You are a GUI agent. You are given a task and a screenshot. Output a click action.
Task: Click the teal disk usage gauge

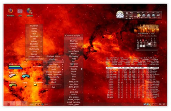click(x=26, y=76)
